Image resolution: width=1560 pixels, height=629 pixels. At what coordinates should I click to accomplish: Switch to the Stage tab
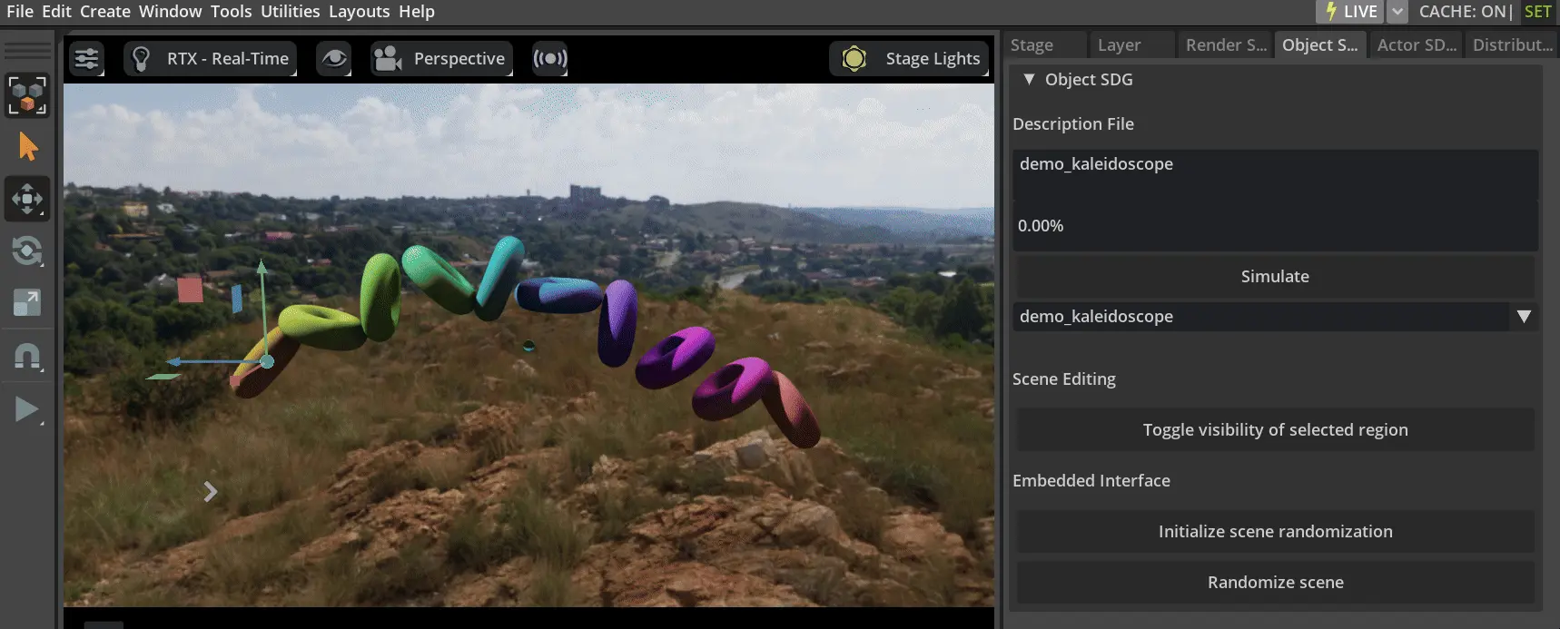coord(1044,45)
